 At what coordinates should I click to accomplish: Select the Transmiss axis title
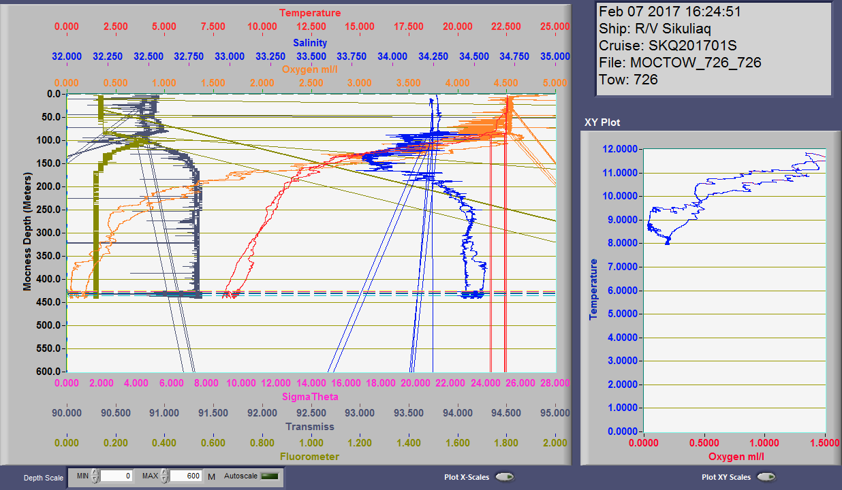coord(310,427)
